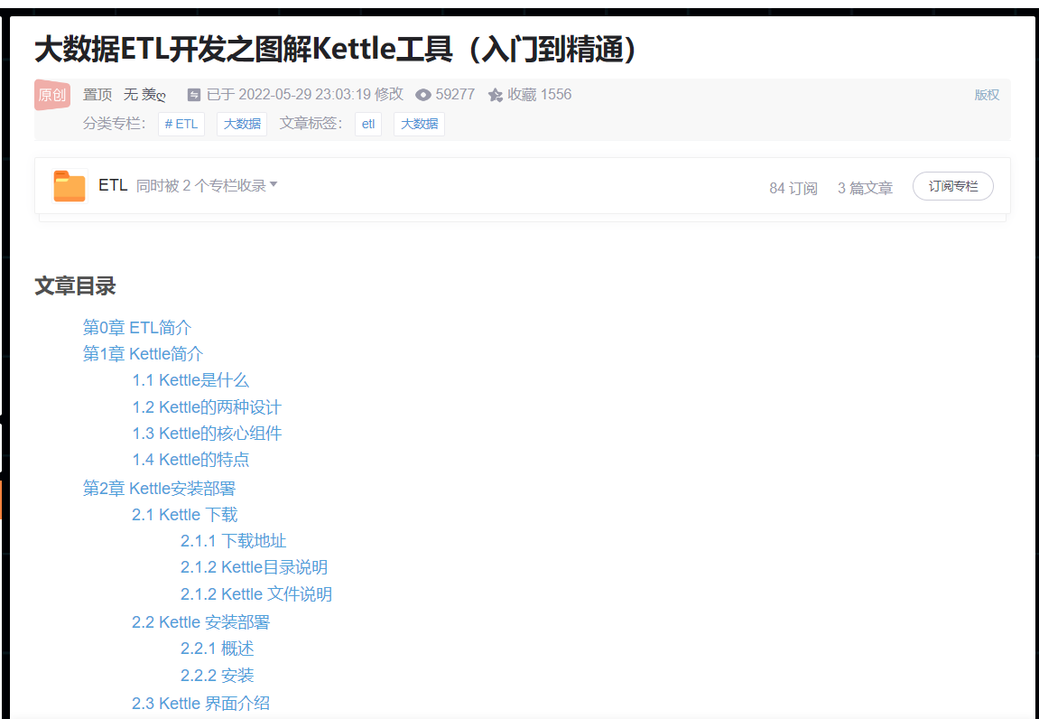Click the star 收藏 favorite icon
The width and height of the screenshot is (1039, 719).
point(495,96)
